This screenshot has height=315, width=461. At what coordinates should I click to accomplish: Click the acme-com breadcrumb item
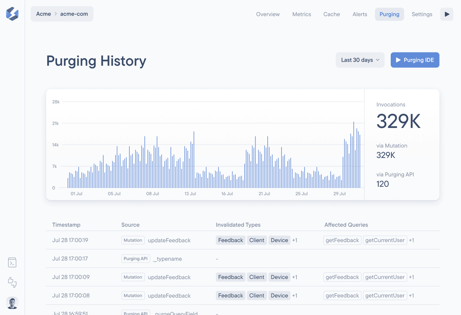click(x=74, y=14)
